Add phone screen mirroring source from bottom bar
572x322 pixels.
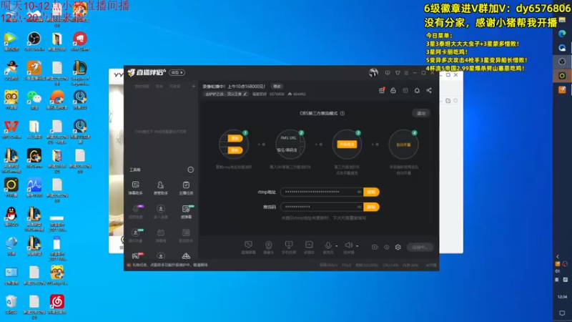(x=289, y=247)
